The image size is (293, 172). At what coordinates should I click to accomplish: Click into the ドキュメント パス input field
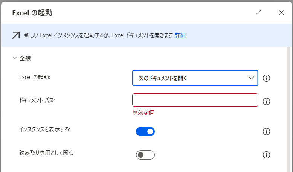coord(195,100)
